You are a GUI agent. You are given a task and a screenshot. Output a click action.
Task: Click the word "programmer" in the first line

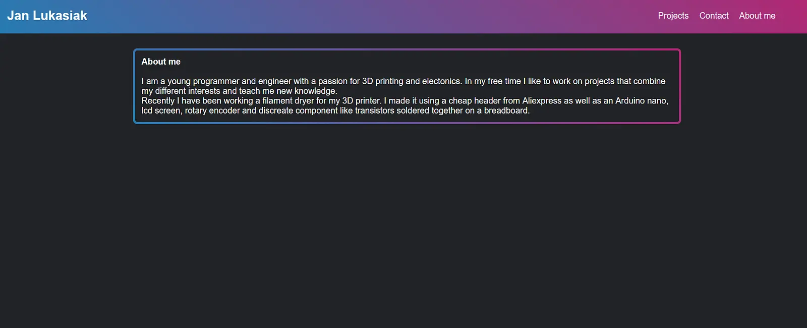(x=216, y=81)
